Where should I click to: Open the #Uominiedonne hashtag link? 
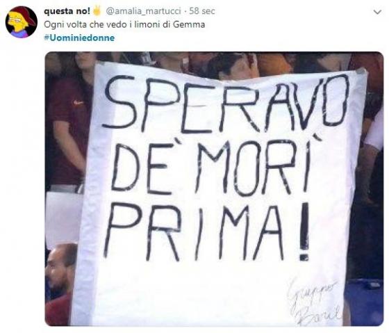79,38
